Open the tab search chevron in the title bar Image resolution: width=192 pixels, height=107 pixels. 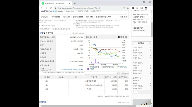(132, 2)
